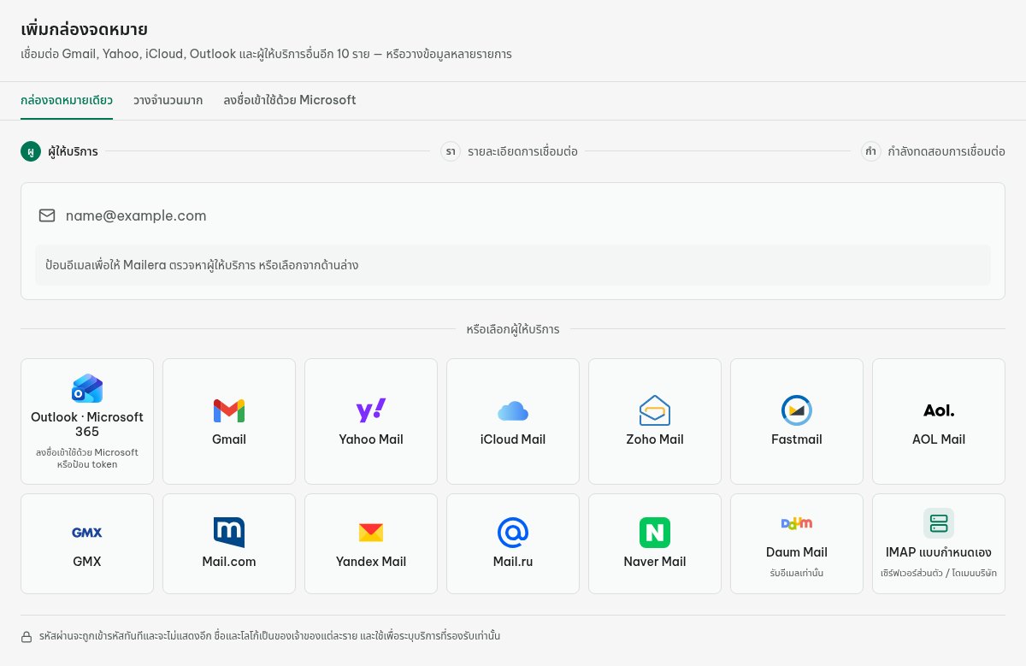The height and width of the screenshot is (666, 1026).
Task: Click the GMX logo icon
Action: [x=87, y=533]
